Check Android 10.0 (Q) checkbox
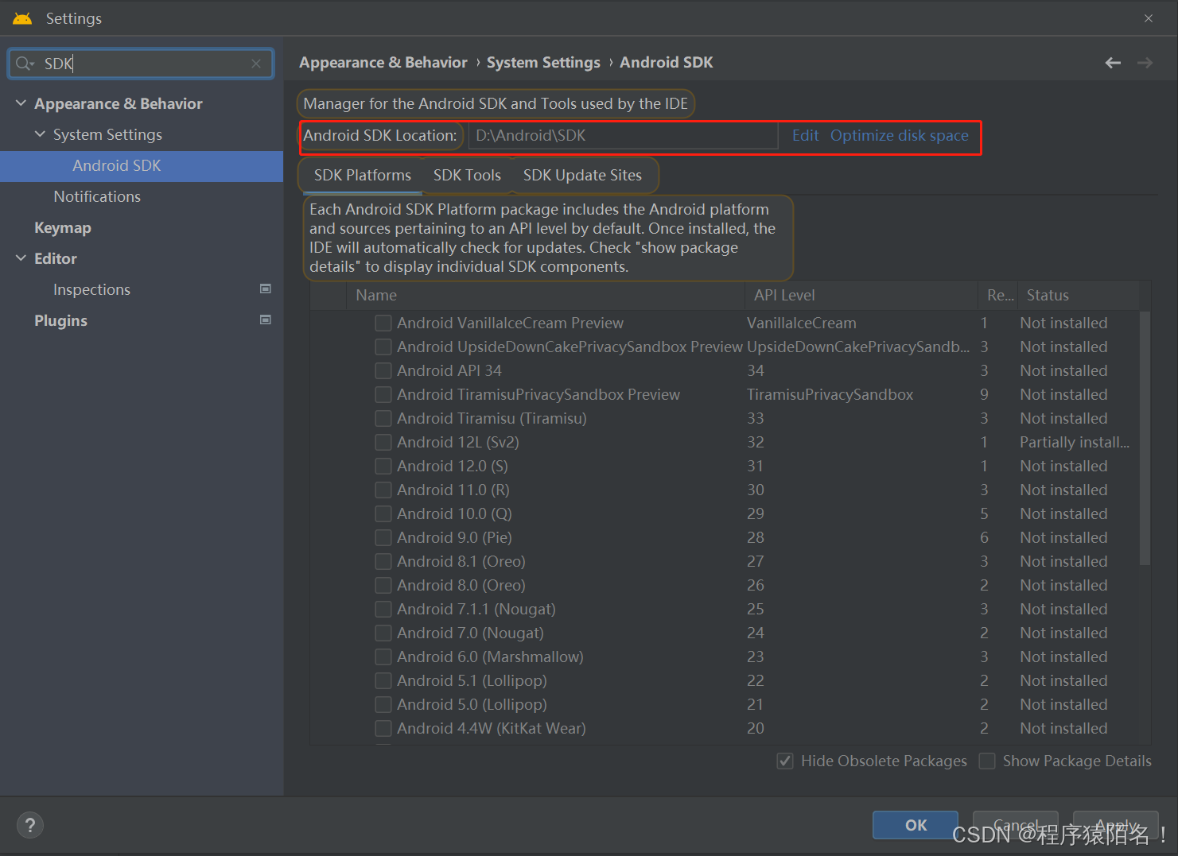The image size is (1178, 856). point(383,513)
